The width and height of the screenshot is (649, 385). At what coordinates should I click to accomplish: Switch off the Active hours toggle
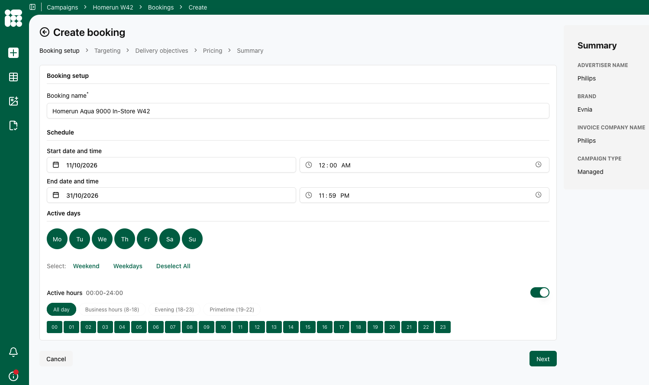pyautogui.click(x=540, y=292)
